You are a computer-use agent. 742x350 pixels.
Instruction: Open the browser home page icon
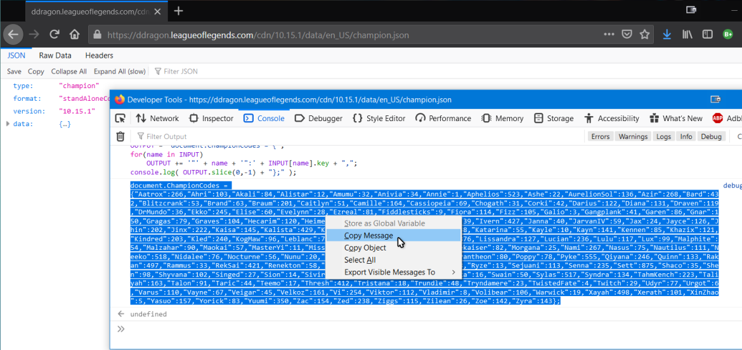pyautogui.click(x=74, y=34)
